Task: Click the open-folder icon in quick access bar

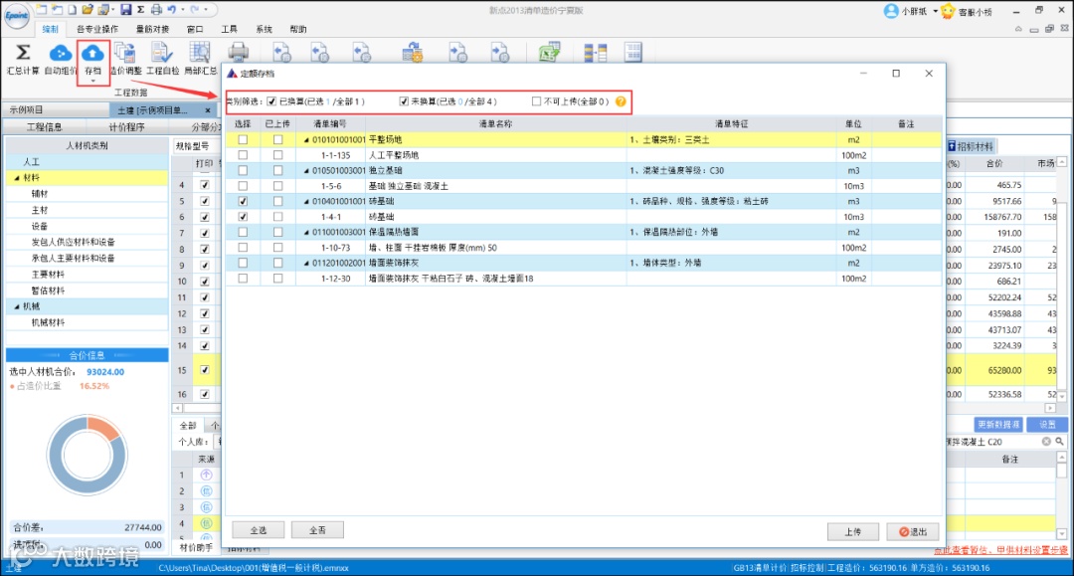Action: click(87, 10)
